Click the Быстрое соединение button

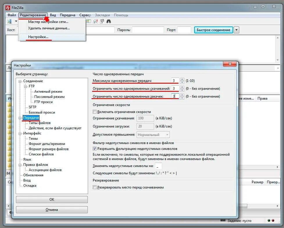point(213,30)
